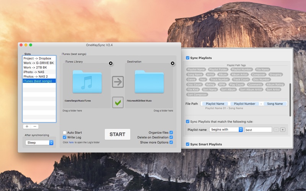The width and height of the screenshot is (306, 191).
Task: Select the Destination folder icon
Action: coord(149,82)
